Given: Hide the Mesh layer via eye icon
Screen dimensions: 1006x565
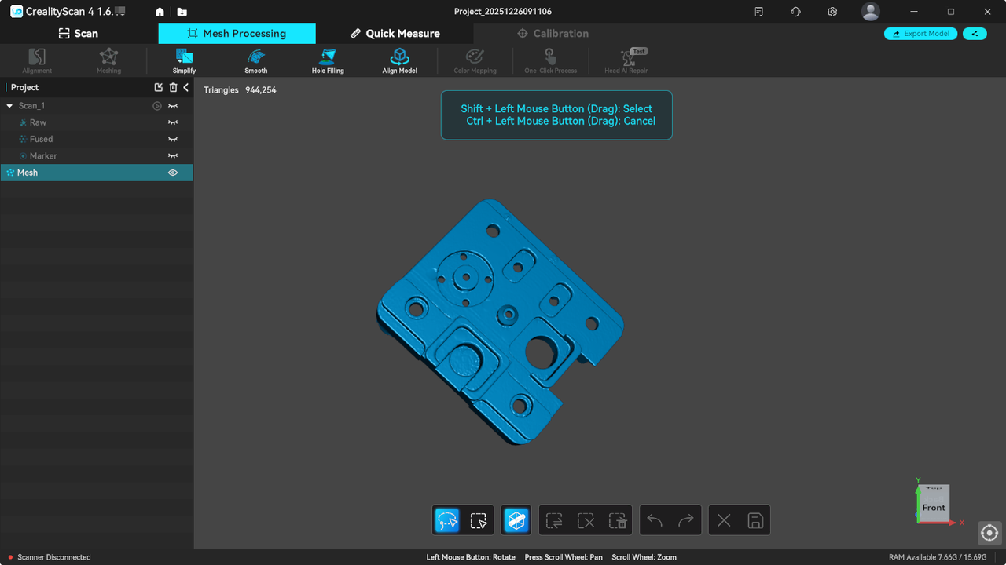Looking at the screenshot, I should click(173, 173).
